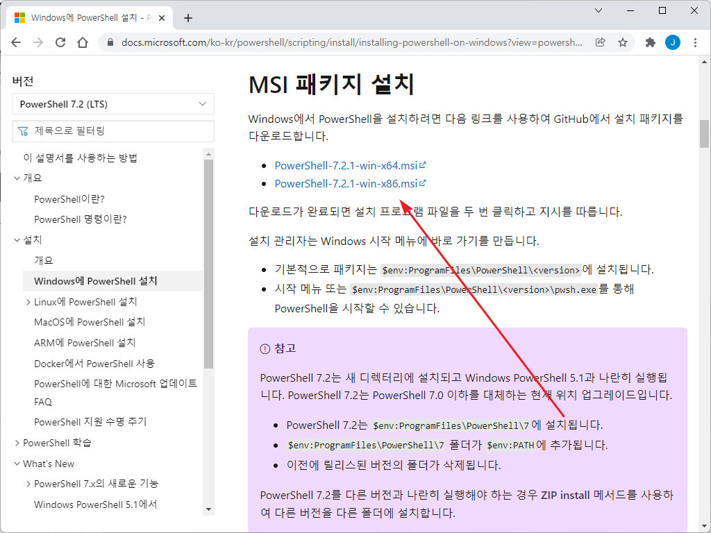Open the PowerShell 7.2 (LTS) version dropdown
The width and height of the screenshot is (711, 533).
point(113,104)
